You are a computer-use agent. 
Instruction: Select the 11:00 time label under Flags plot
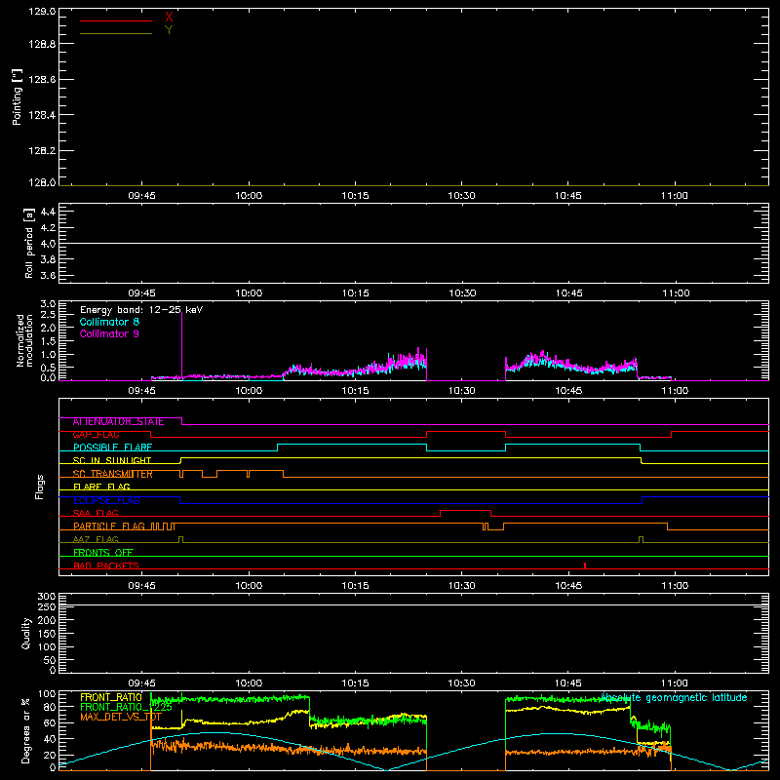point(675,586)
